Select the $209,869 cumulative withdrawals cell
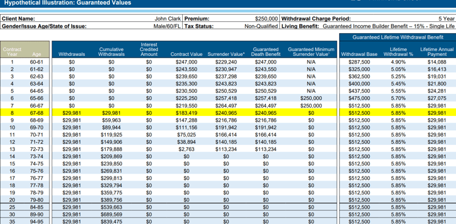The height and width of the screenshot is (224, 456). pyautogui.click(x=112, y=156)
